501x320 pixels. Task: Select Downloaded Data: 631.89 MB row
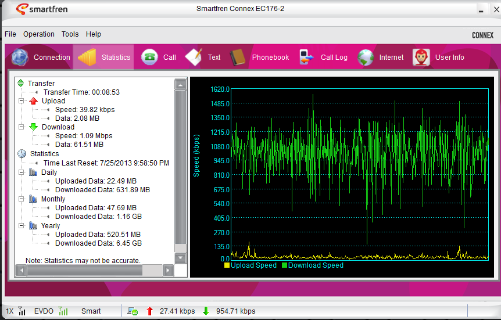(102, 190)
